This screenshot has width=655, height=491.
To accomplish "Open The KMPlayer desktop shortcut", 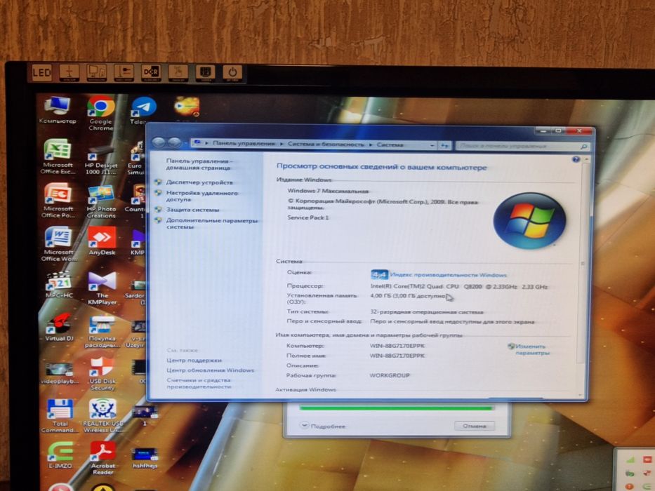I will [x=102, y=288].
